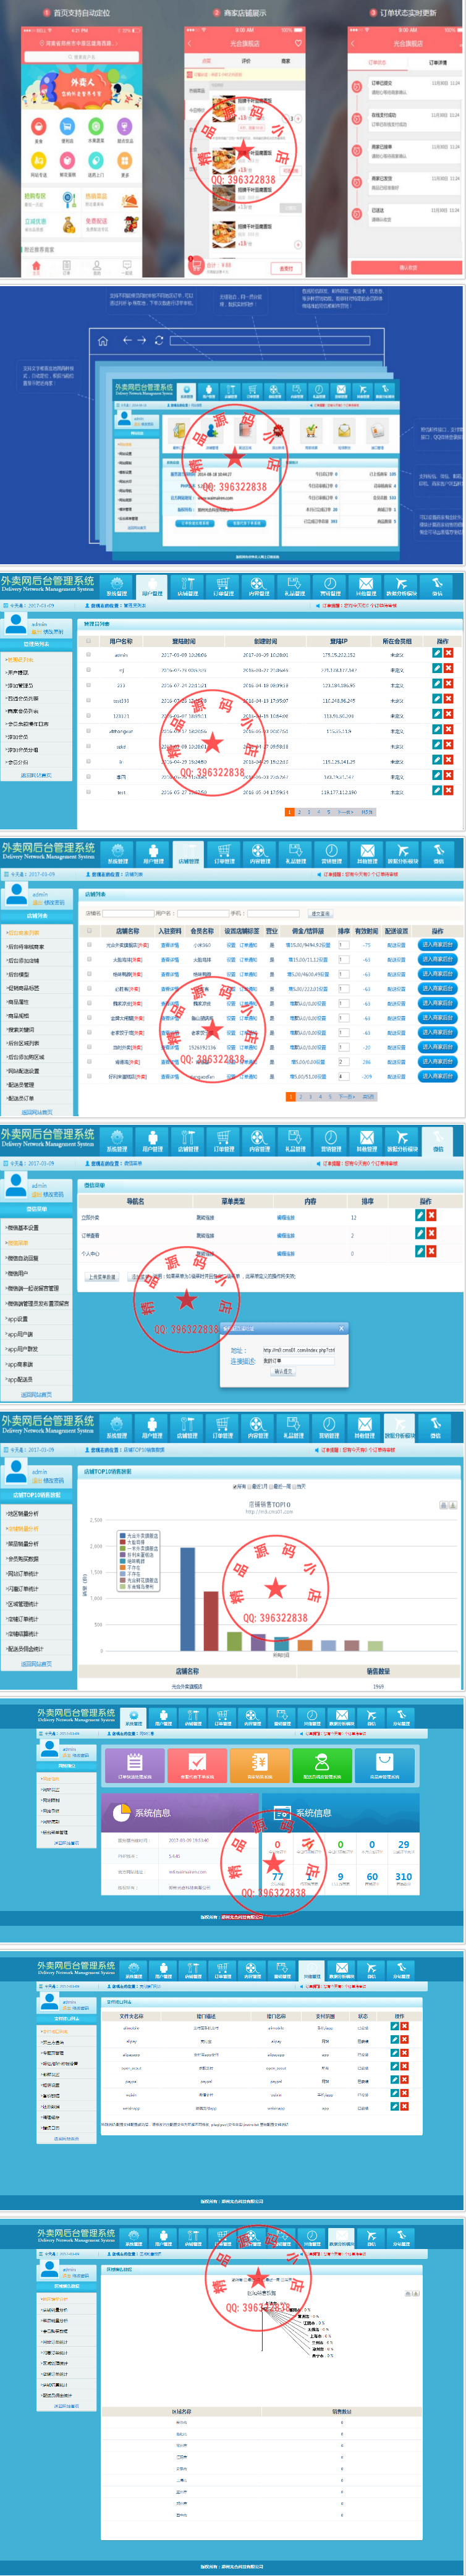Click 上传菜单数据 button under the WeChat menu table

tap(101, 1277)
